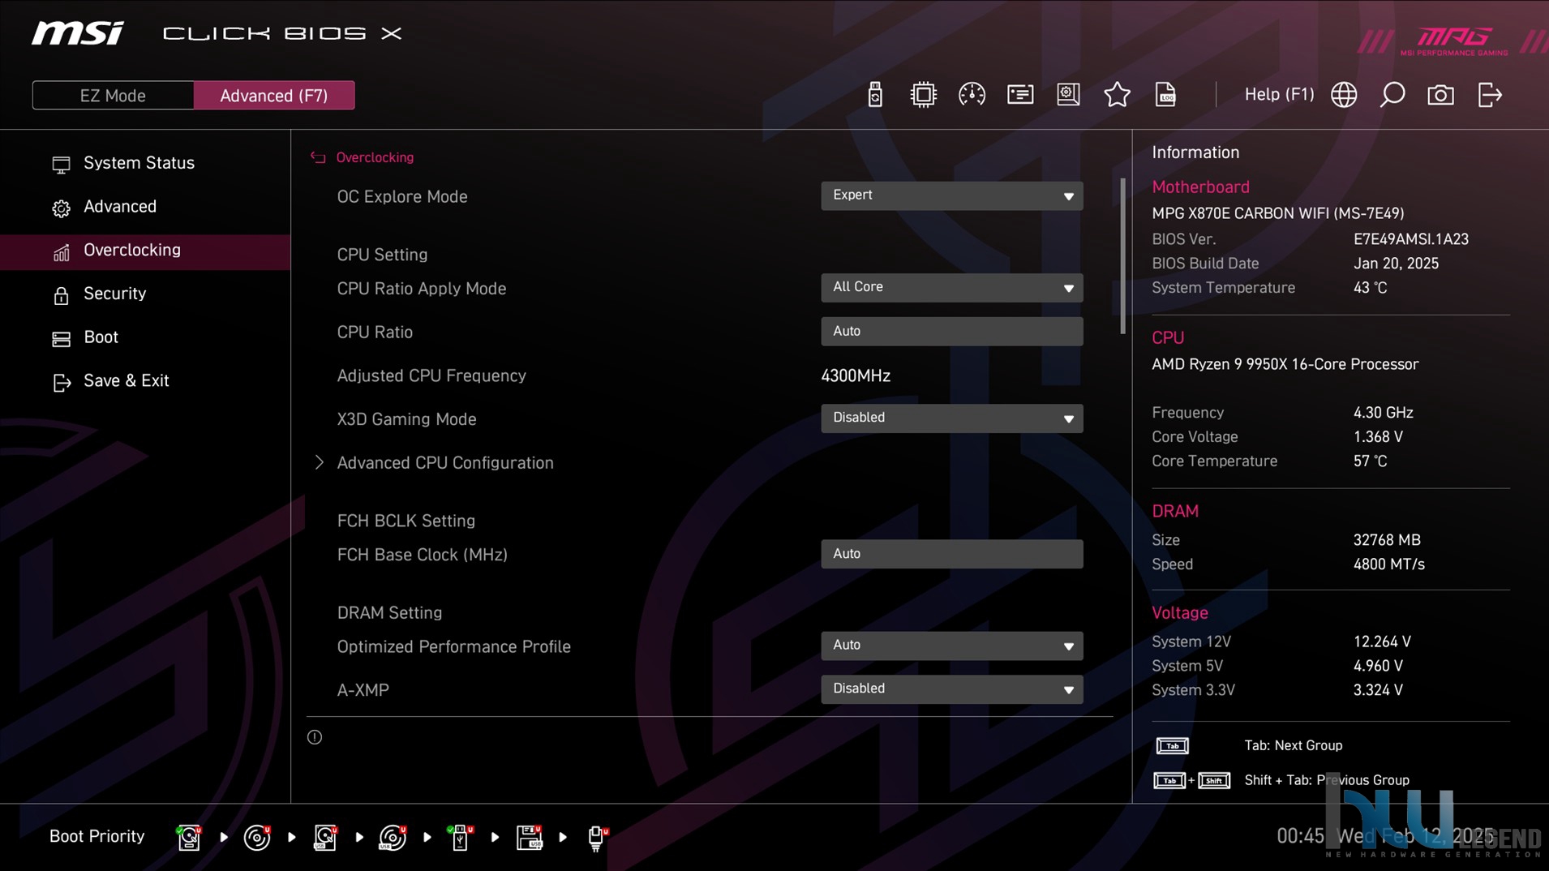
Task: Select the CD/DVD boot device icon
Action: 257,837
